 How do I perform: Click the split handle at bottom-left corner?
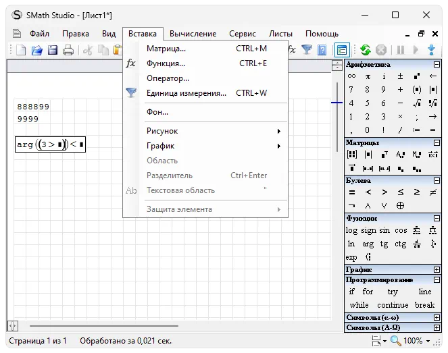click(x=13, y=325)
